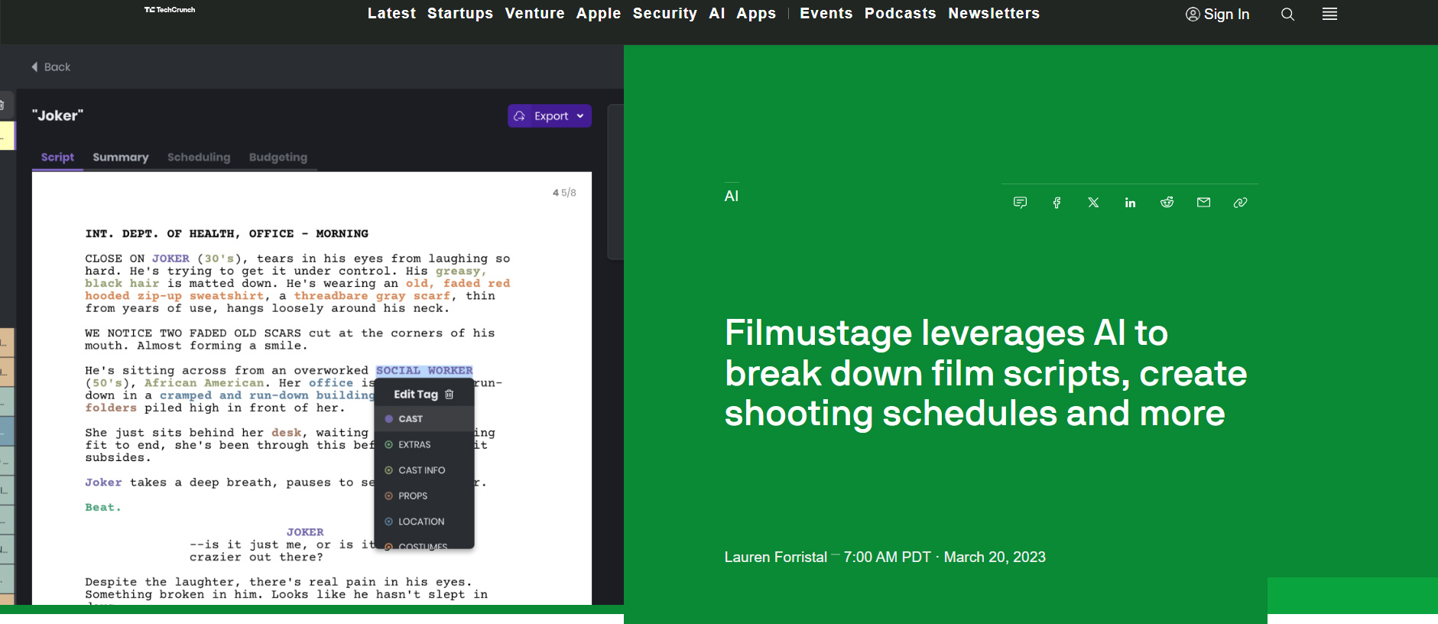The height and width of the screenshot is (624, 1438).
Task: Click the tagged word 'folders'
Action: tap(111, 408)
